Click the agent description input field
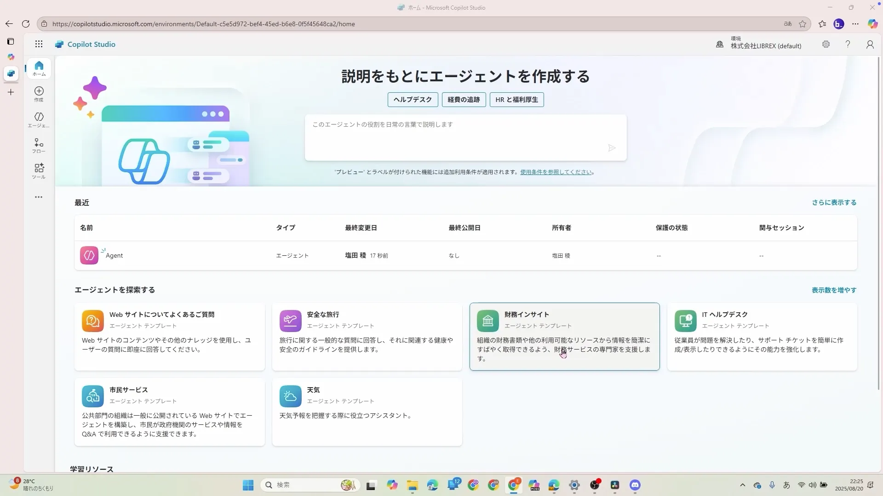 click(465, 137)
